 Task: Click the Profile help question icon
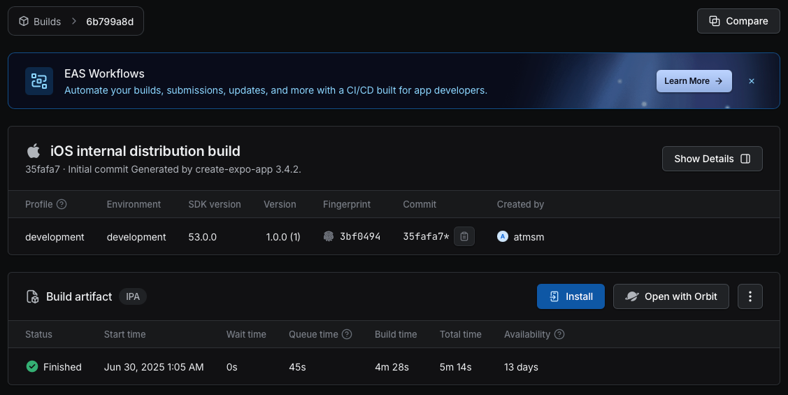pyautogui.click(x=62, y=204)
